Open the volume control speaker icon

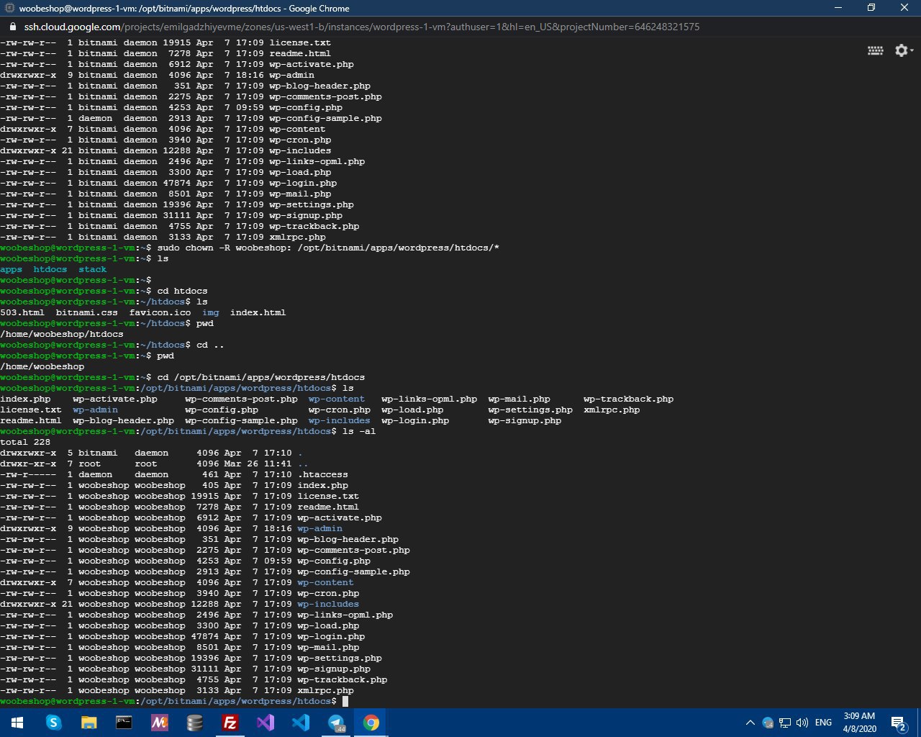tap(802, 723)
